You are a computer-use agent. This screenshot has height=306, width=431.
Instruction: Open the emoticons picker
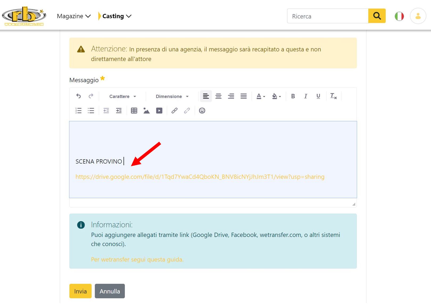[202, 110]
